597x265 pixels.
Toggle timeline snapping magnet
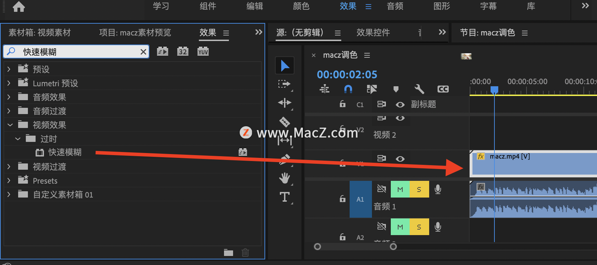[348, 89]
